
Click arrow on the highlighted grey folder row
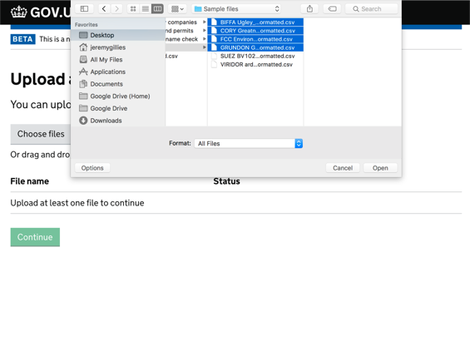[x=204, y=47]
